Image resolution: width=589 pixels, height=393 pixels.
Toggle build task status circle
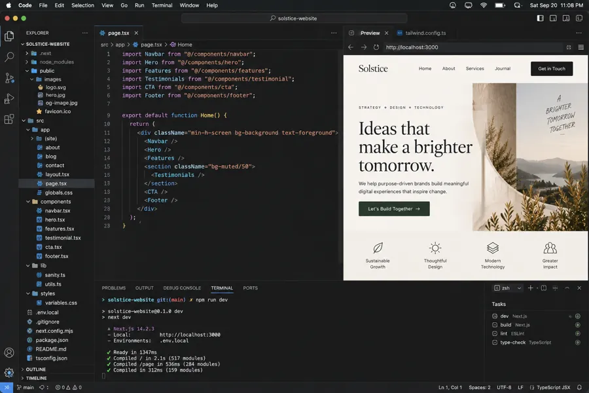pos(578,325)
